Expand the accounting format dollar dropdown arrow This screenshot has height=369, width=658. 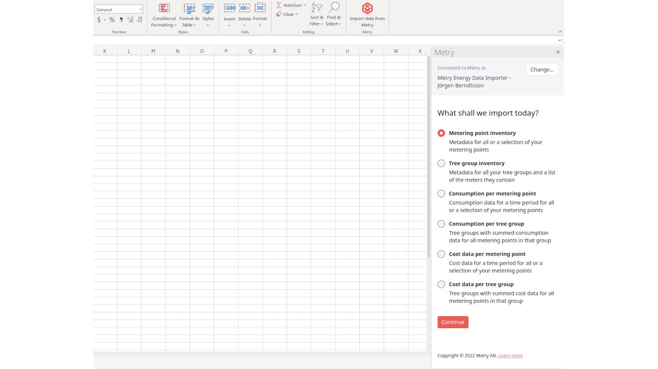pos(105,20)
